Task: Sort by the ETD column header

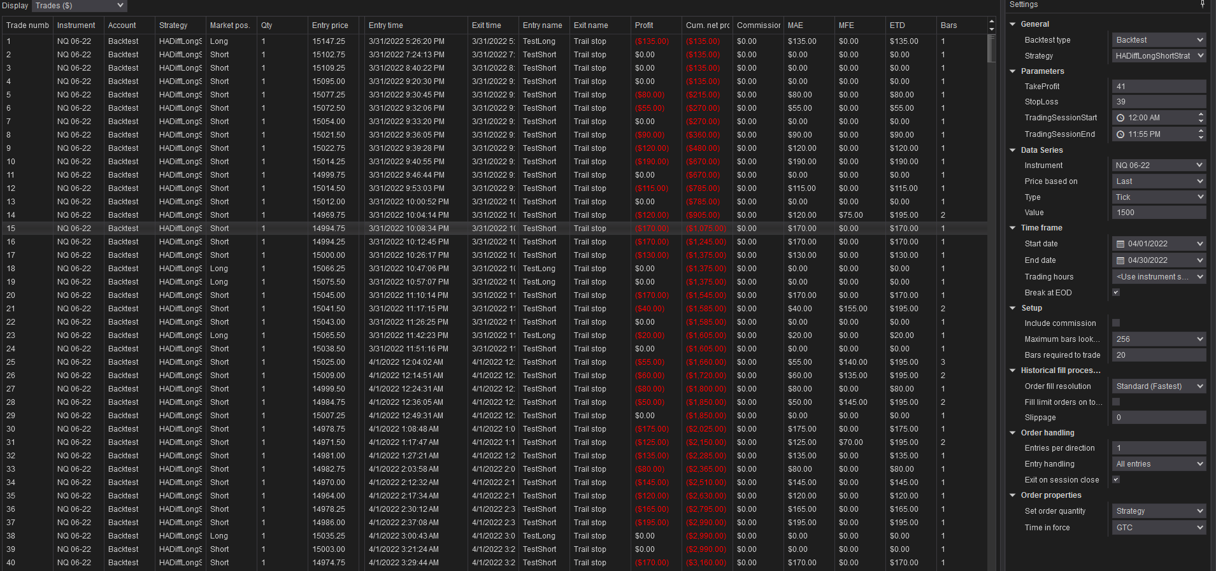Action: (911, 25)
